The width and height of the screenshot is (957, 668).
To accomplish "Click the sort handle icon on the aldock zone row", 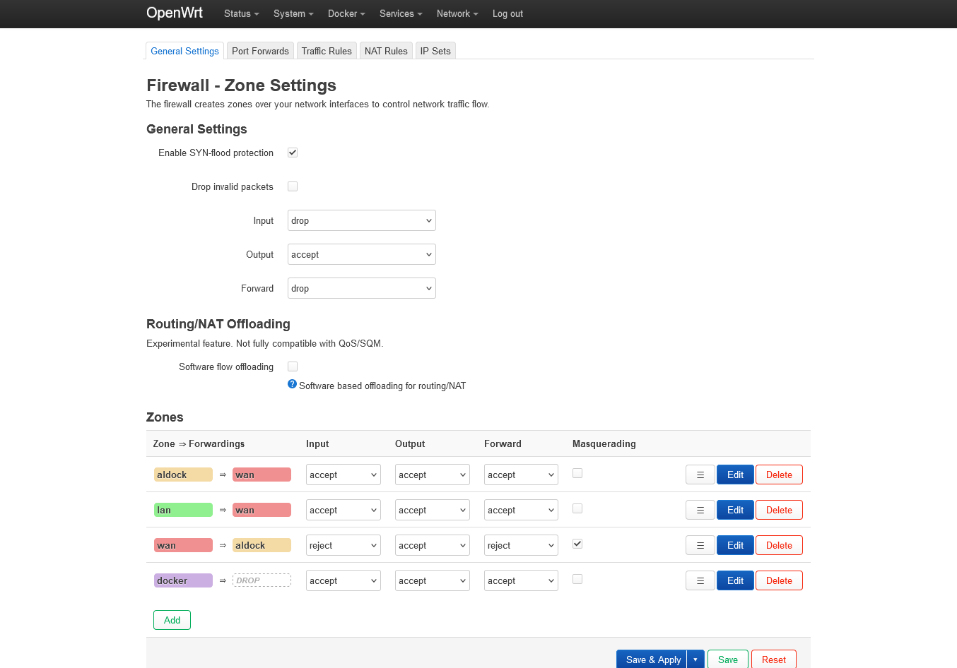I will tap(700, 475).
